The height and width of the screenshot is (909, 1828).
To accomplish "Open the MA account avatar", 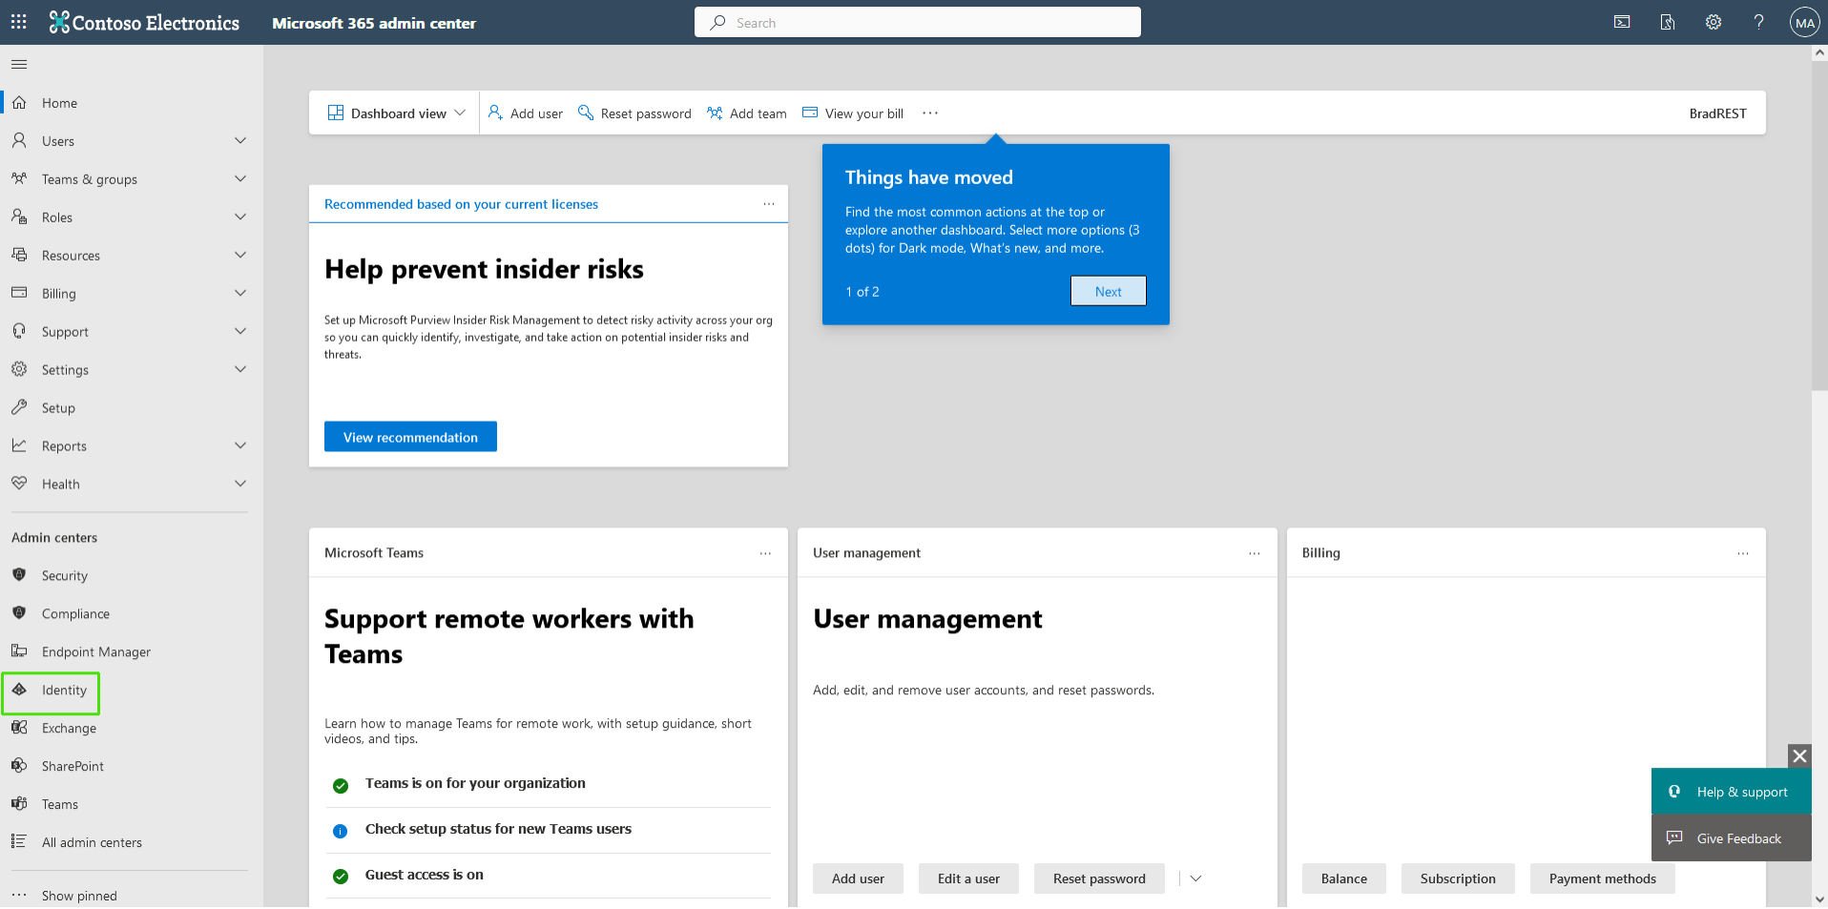I will (1804, 23).
